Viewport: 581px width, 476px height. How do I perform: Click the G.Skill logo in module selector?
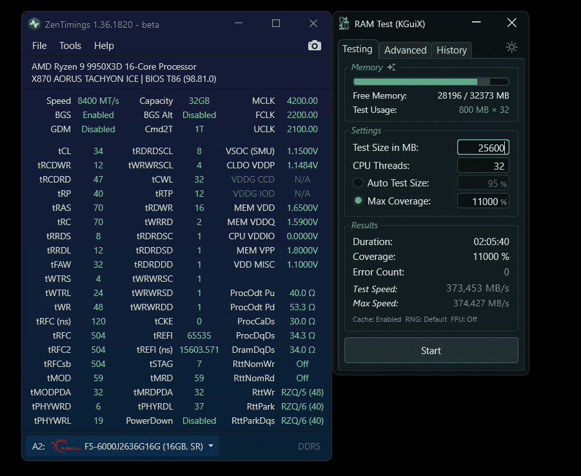[66, 446]
